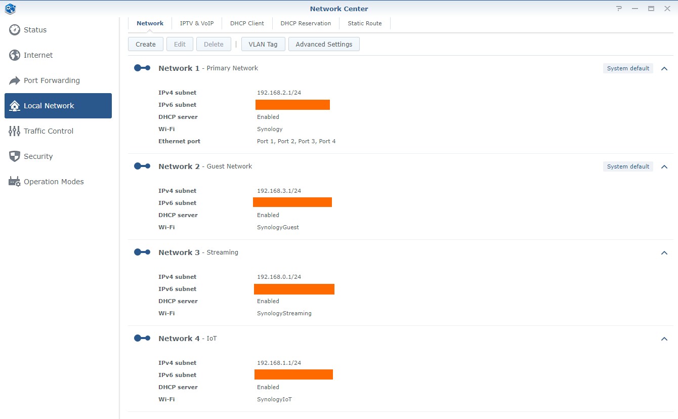Click the Security shield icon

15,156
